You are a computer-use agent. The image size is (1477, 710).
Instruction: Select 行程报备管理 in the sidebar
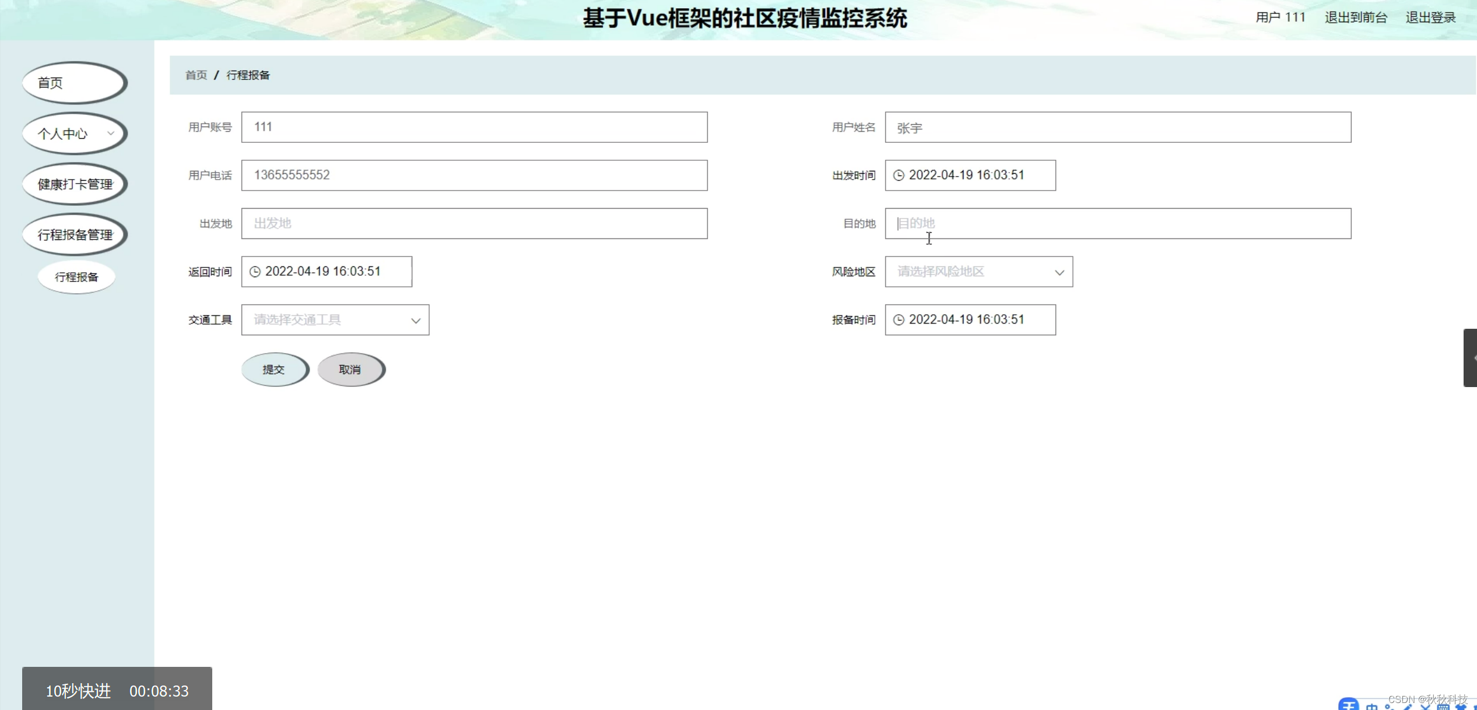tap(74, 235)
